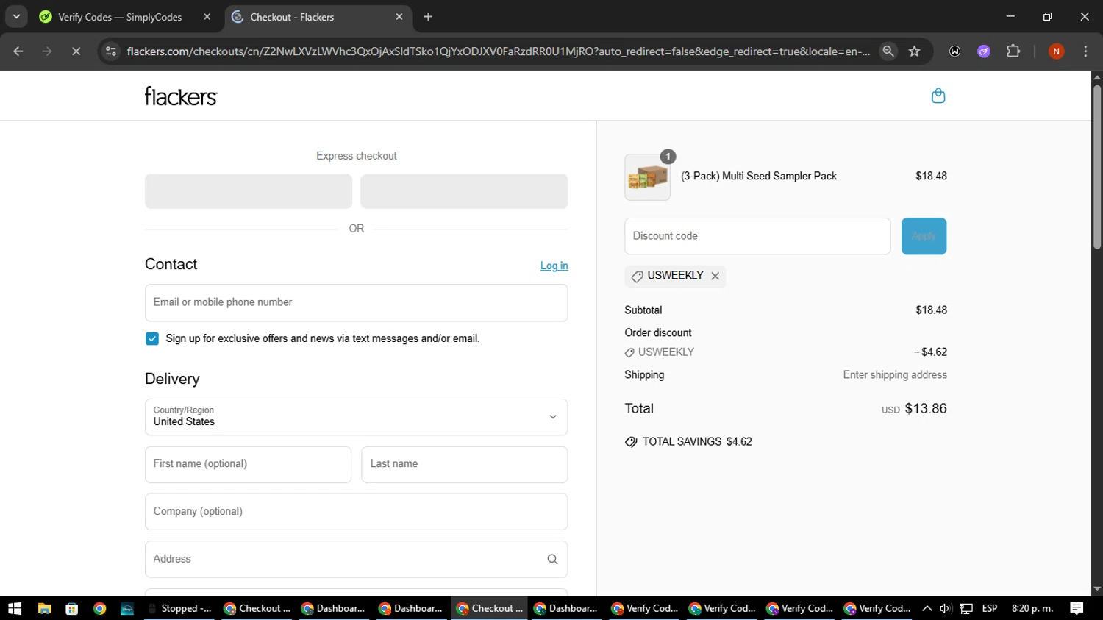The width and height of the screenshot is (1103, 620).
Task: Click the Company (optional) field
Action: coord(356,512)
